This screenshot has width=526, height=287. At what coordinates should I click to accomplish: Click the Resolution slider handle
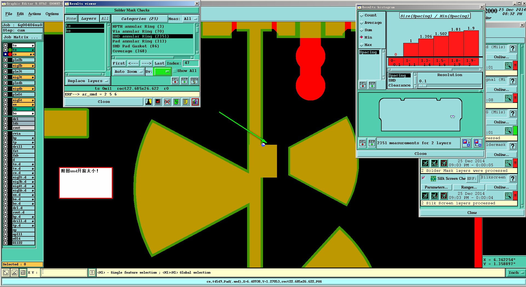tap(423, 86)
